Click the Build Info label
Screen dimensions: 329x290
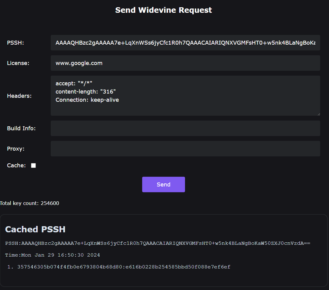(x=21, y=128)
